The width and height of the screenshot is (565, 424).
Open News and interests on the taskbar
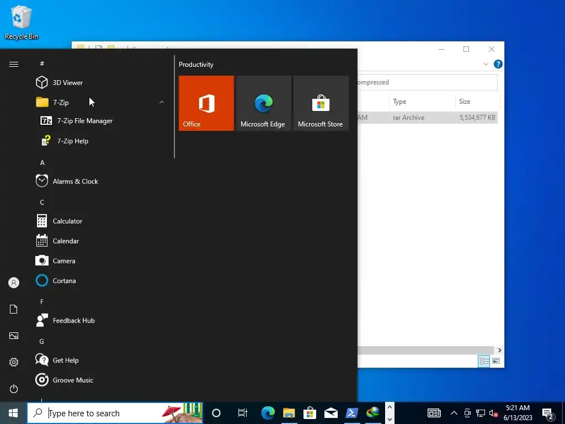[x=434, y=413]
